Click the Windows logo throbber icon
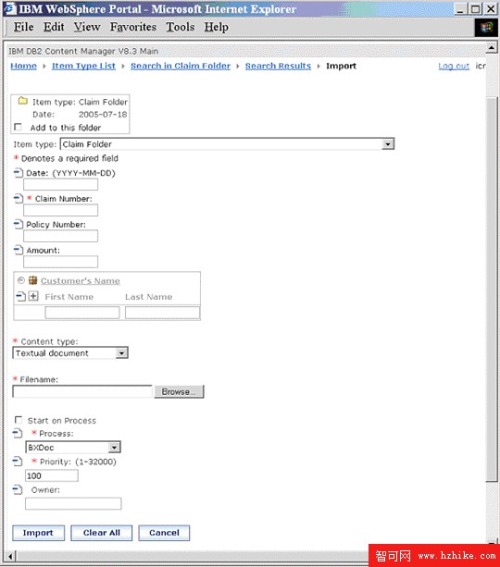Screen dimensions: 500x567 (486, 27)
